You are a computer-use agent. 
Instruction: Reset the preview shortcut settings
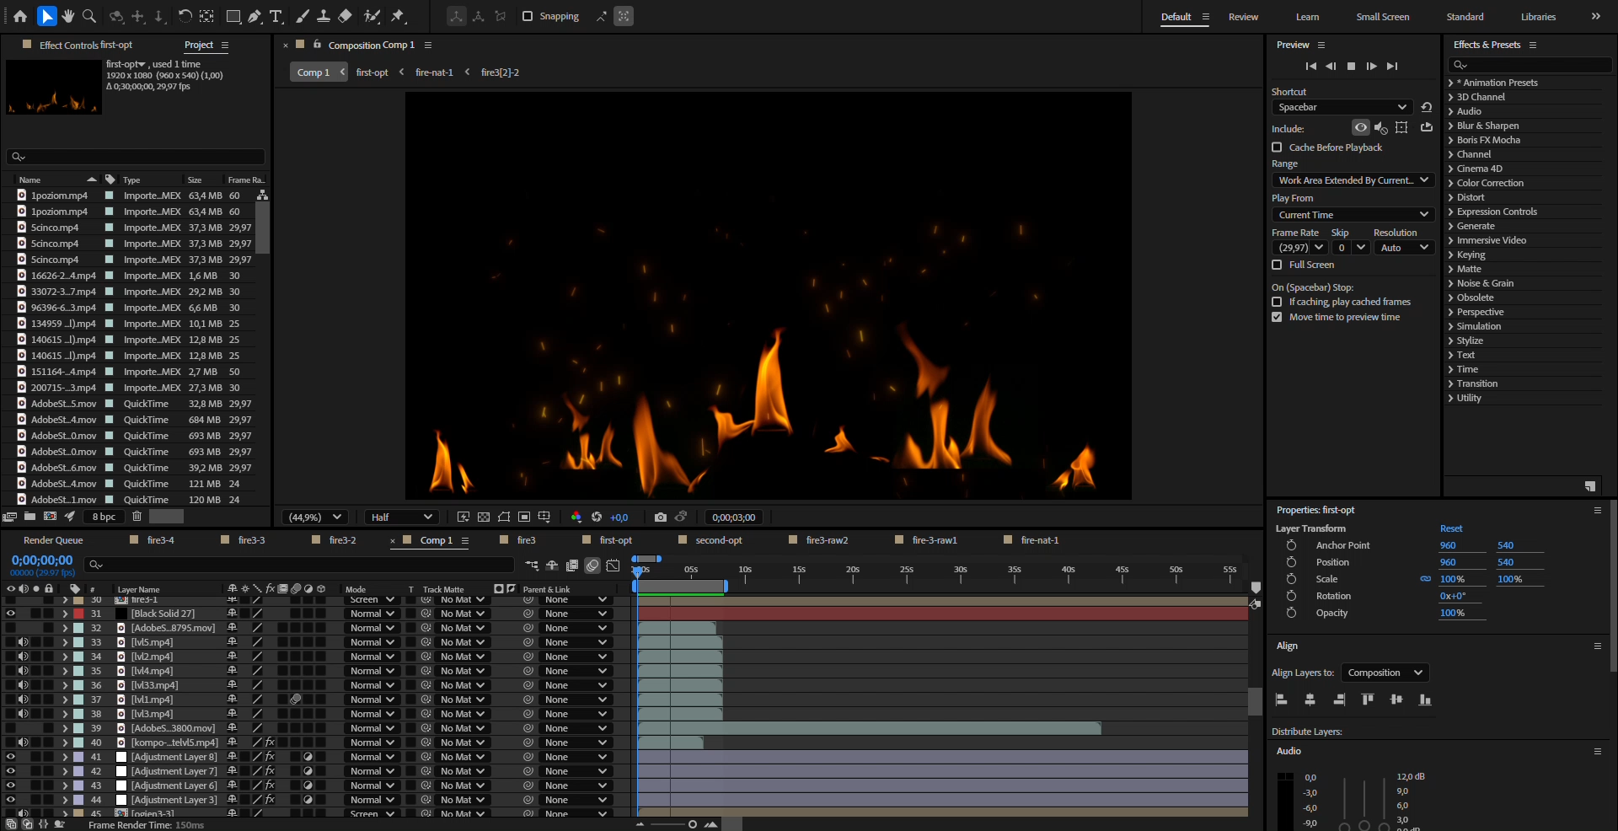tap(1426, 107)
